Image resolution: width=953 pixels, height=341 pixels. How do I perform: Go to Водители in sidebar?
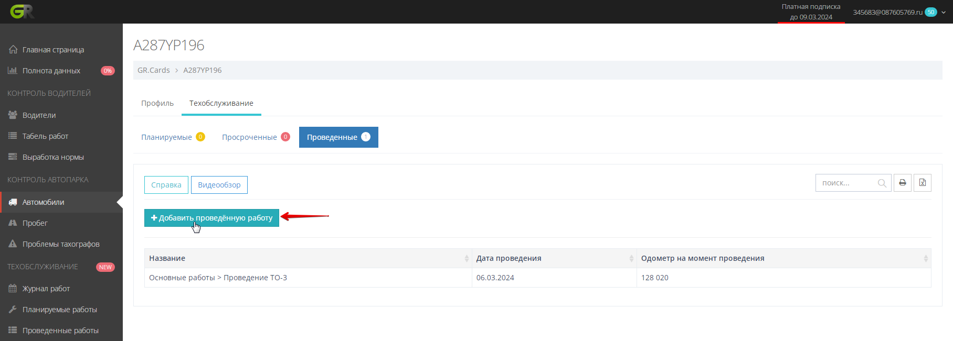(39, 115)
